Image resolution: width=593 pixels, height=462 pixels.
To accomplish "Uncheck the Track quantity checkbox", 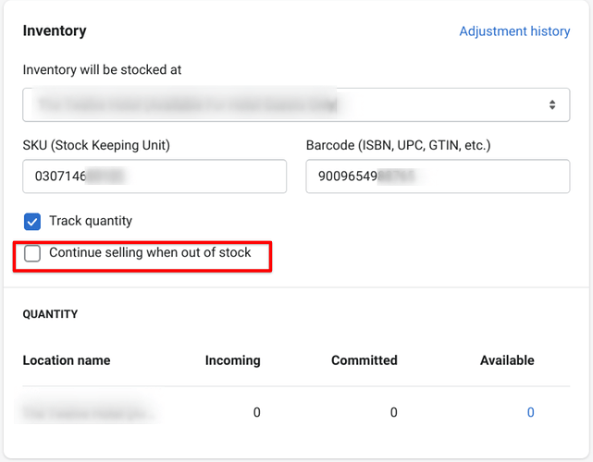I will (x=32, y=222).
